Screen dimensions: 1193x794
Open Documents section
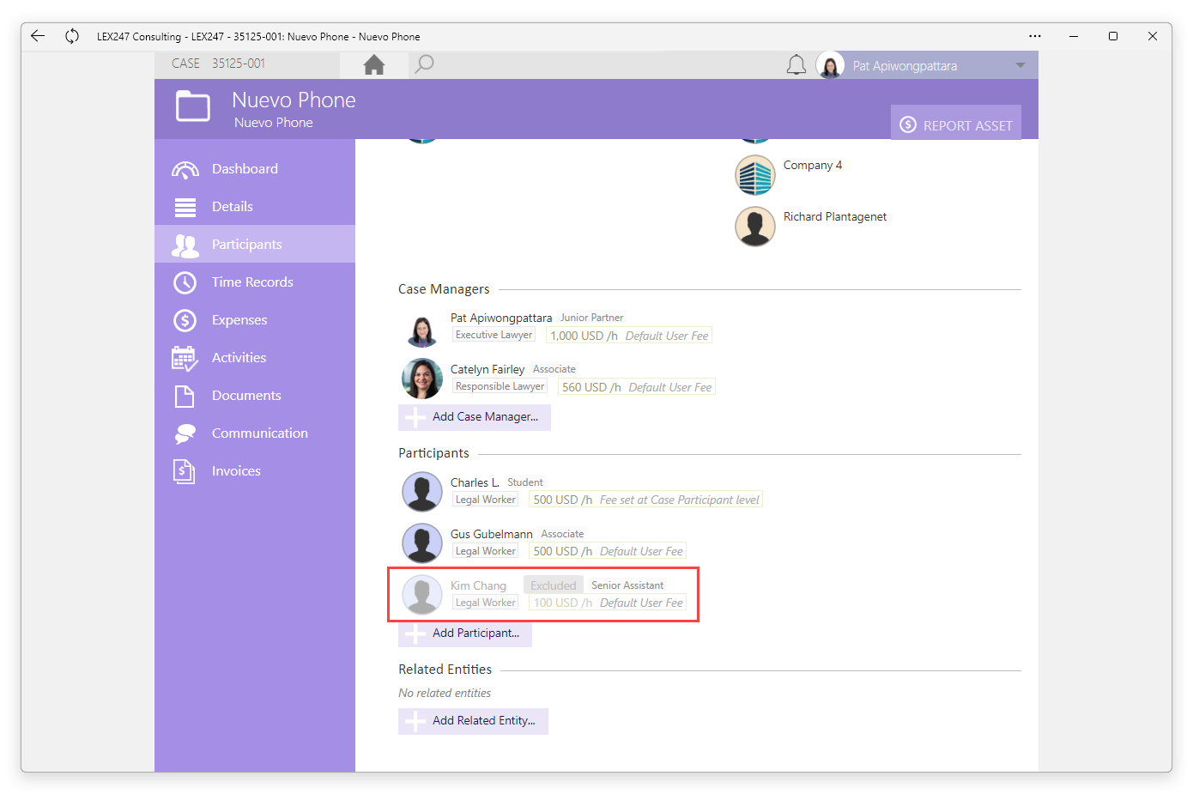255,396
